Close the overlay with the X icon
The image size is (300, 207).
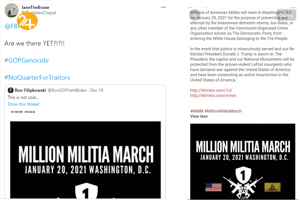[x=195, y=15]
